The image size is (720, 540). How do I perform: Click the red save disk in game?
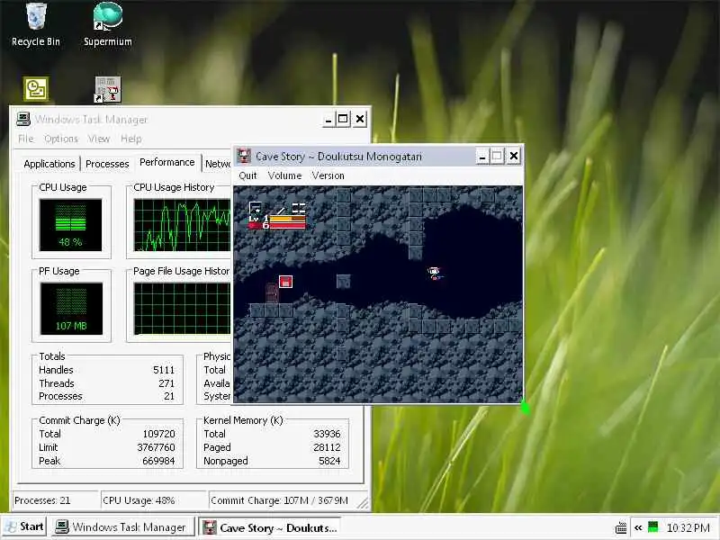(x=285, y=282)
